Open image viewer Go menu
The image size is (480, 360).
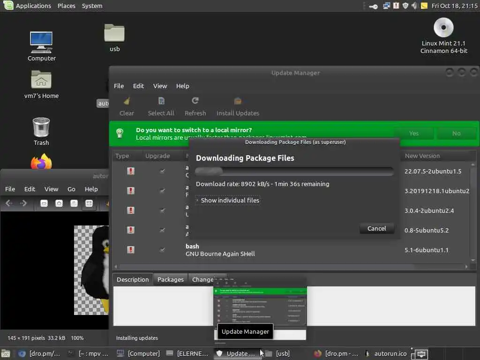click(x=71, y=189)
